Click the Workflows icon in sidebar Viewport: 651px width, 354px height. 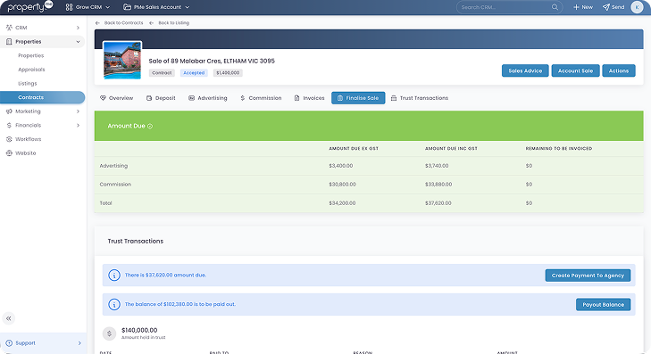(x=9, y=139)
